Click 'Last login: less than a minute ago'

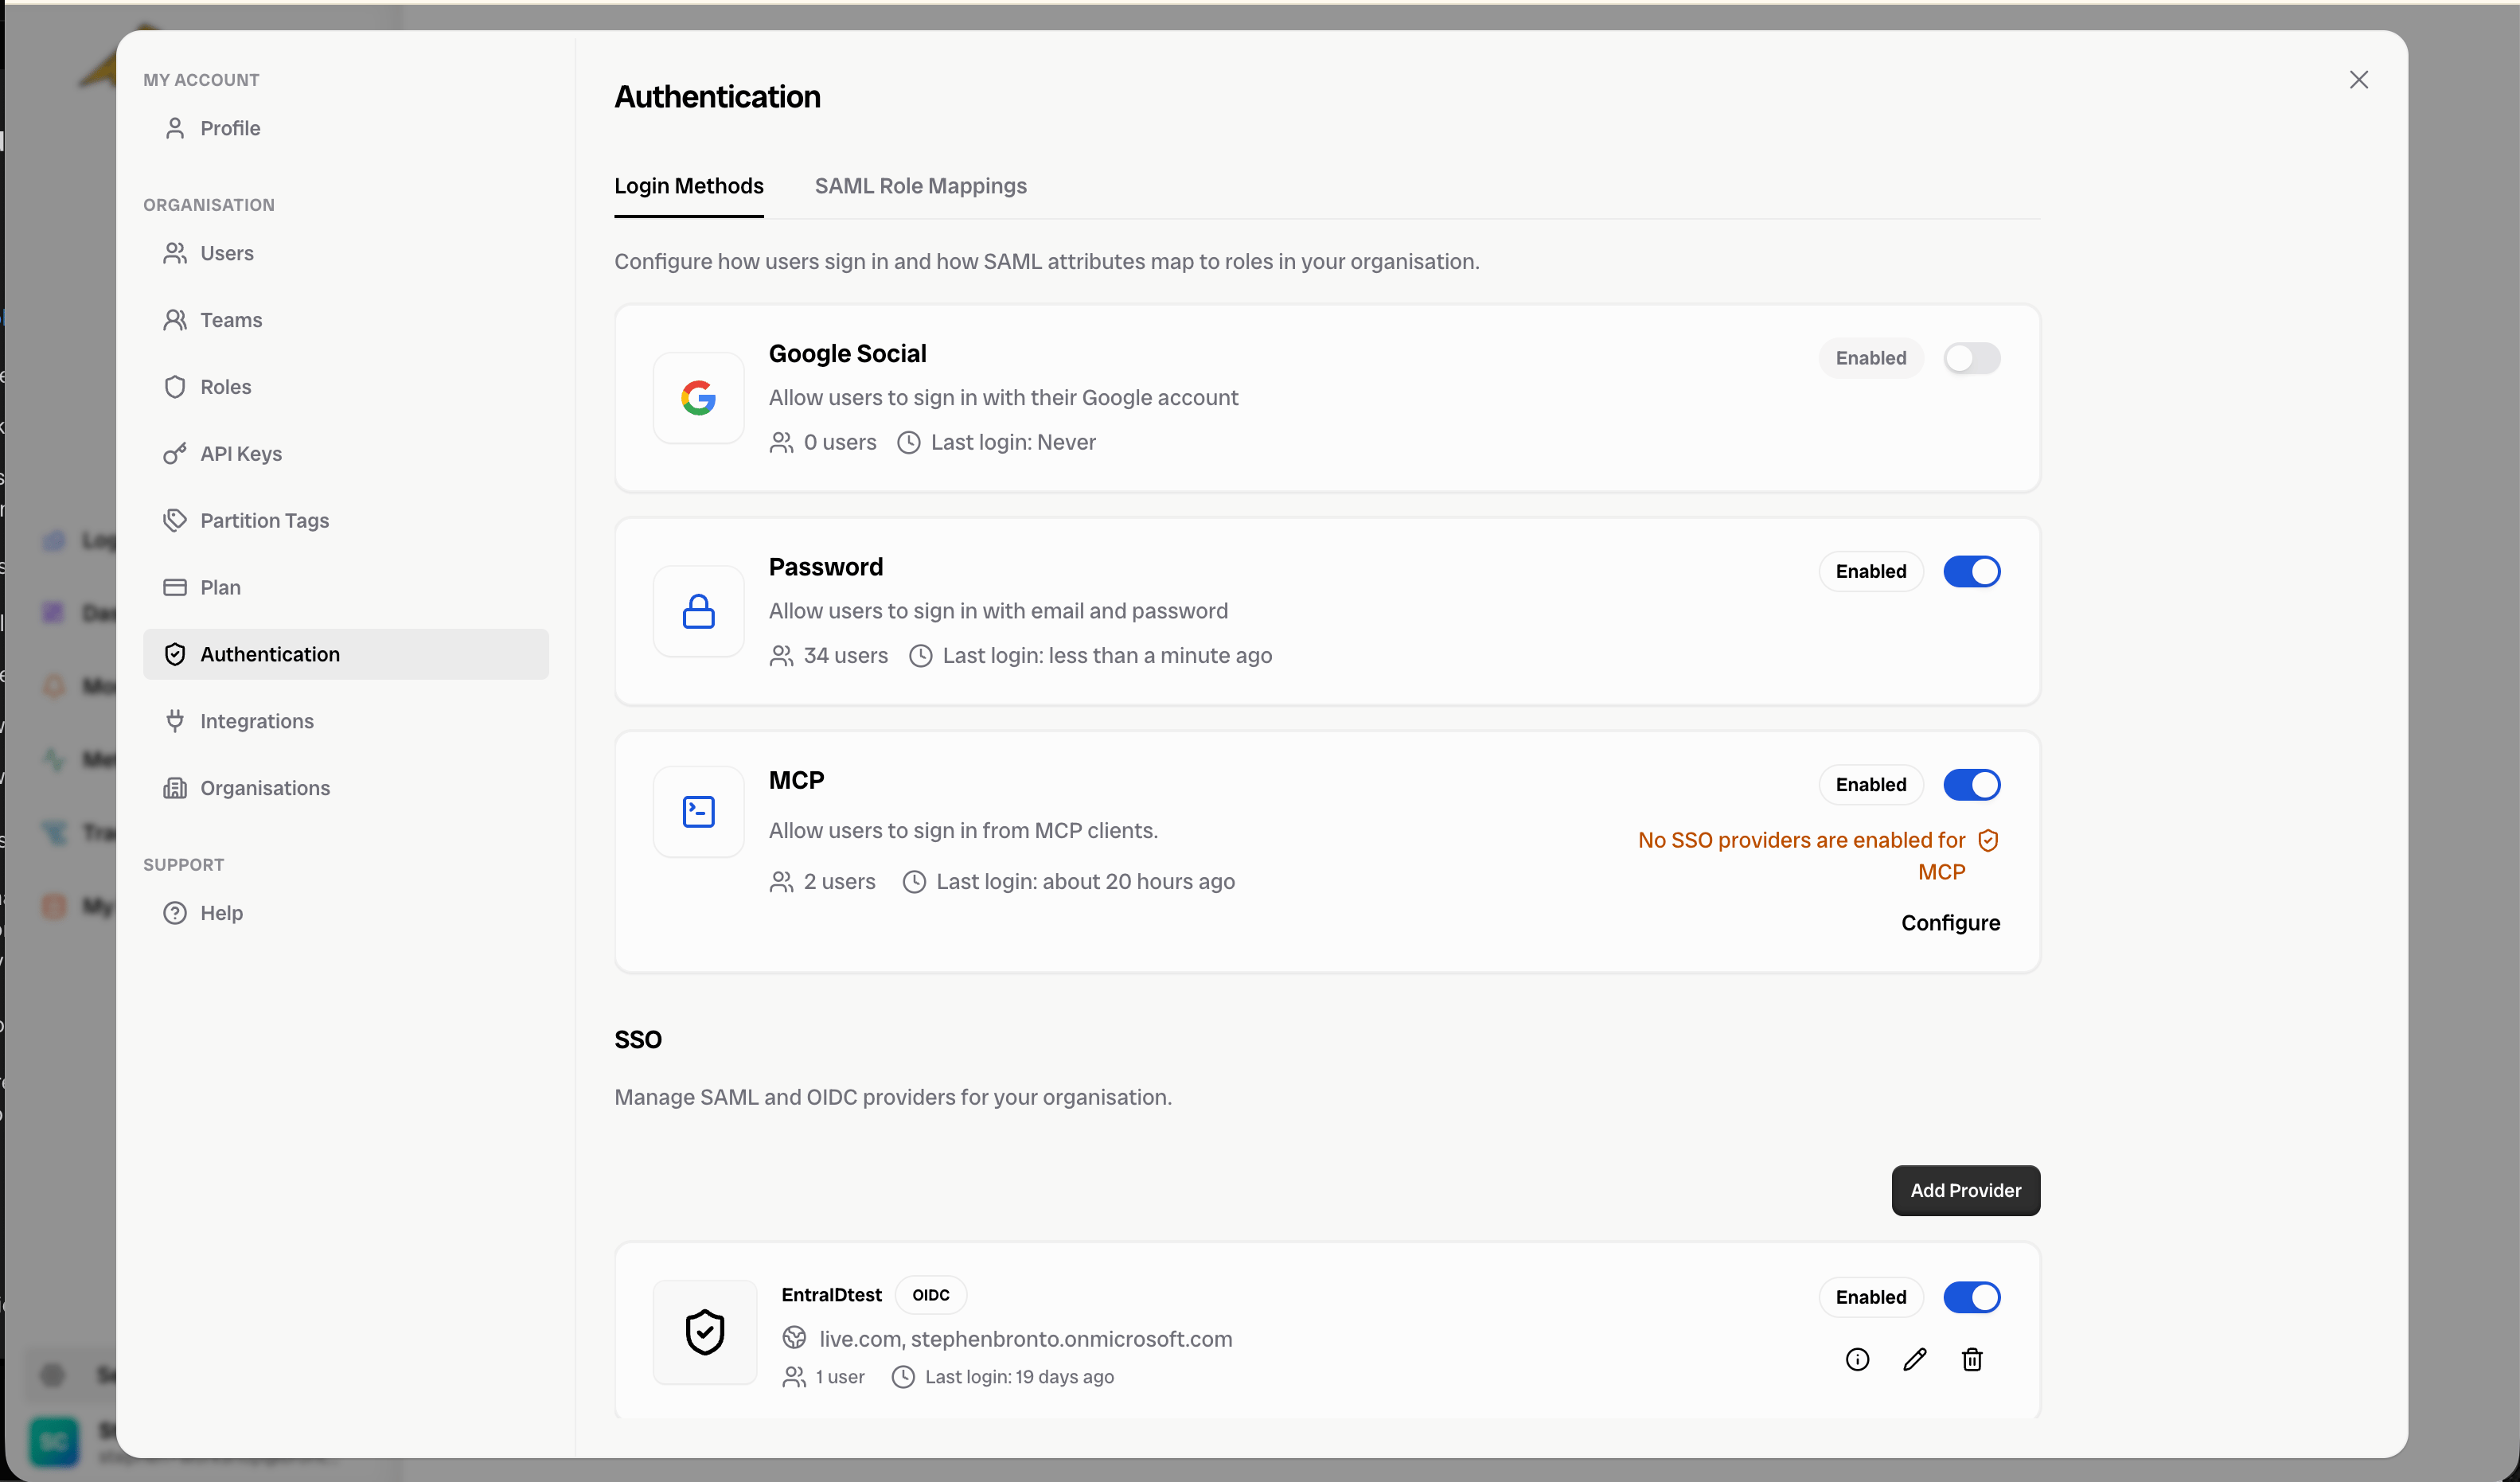coord(1107,656)
